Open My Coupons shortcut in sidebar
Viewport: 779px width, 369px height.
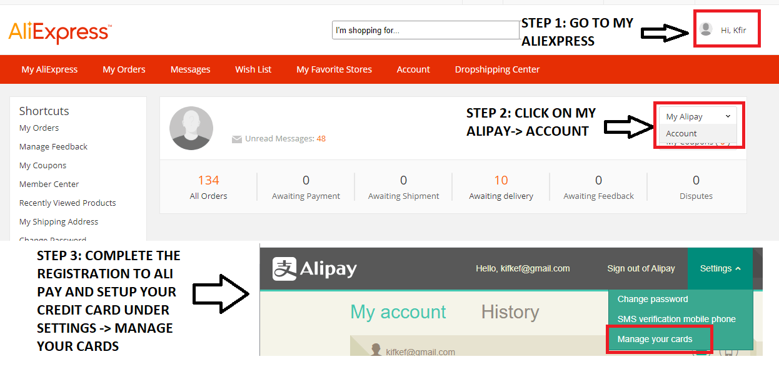click(43, 165)
